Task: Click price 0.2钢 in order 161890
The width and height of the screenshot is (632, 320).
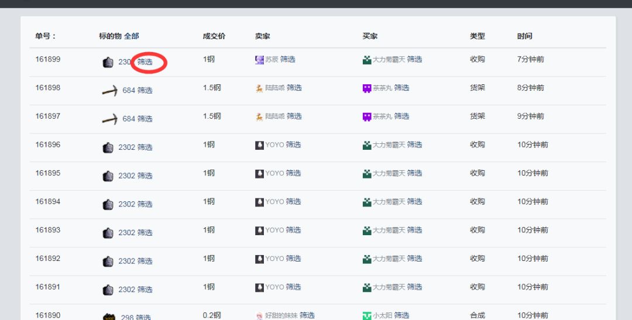Action: [x=212, y=315]
